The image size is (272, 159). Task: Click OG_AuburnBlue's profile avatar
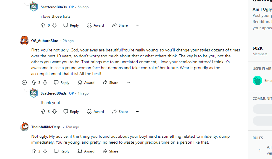tap(24, 40)
